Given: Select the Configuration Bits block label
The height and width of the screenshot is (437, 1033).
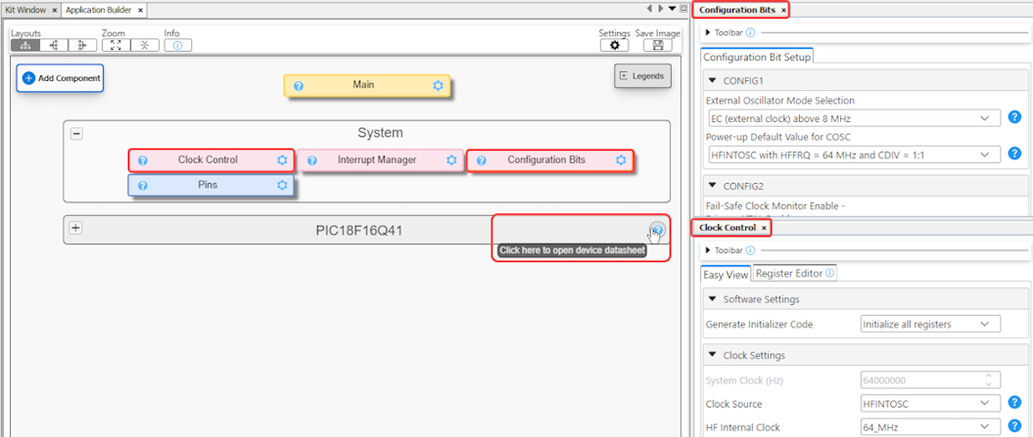Looking at the screenshot, I should 546,160.
